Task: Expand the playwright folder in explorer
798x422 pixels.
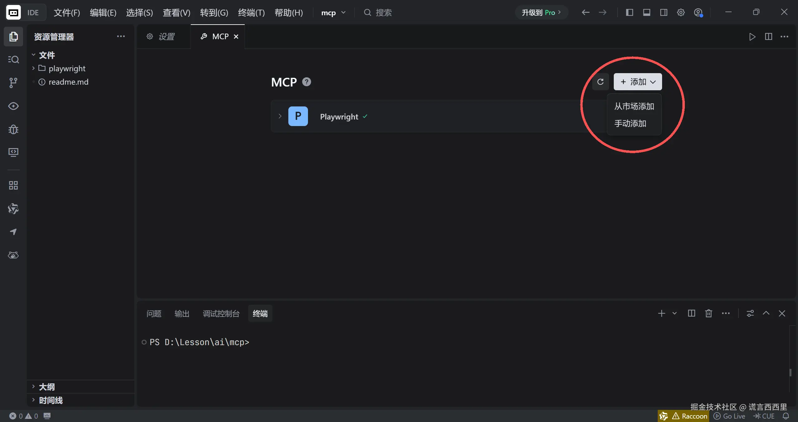Action: point(67,68)
